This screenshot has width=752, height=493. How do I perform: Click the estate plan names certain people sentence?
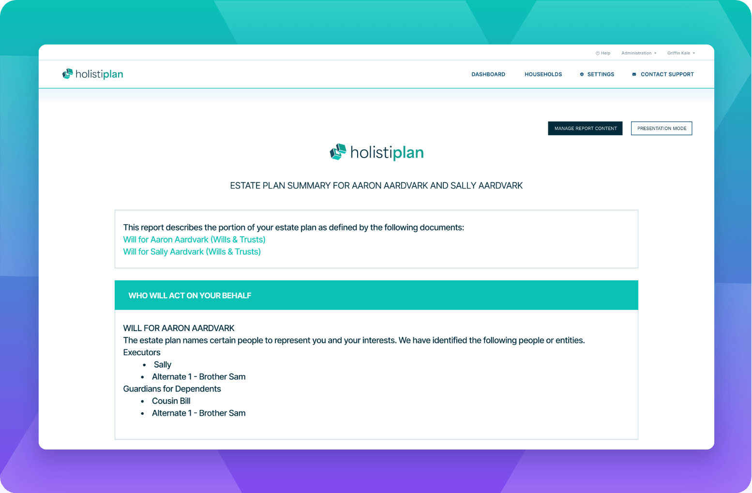point(354,340)
